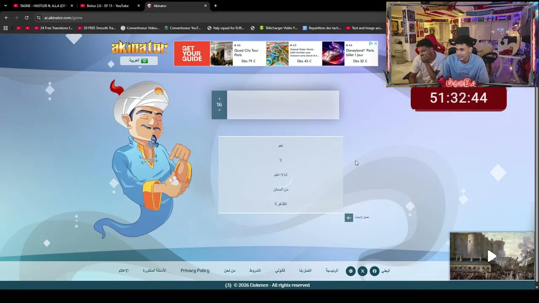The image size is (539, 303).
Task: Open the Privacy Policy footer link
Action: [195, 271]
